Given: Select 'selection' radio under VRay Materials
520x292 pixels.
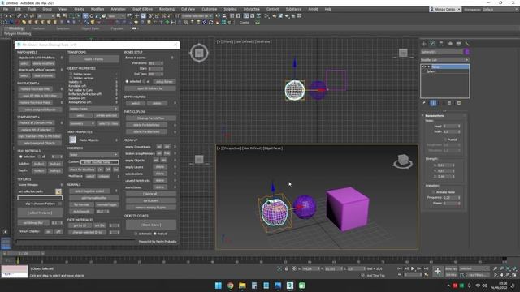Looking at the screenshot, I should point(20,157).
